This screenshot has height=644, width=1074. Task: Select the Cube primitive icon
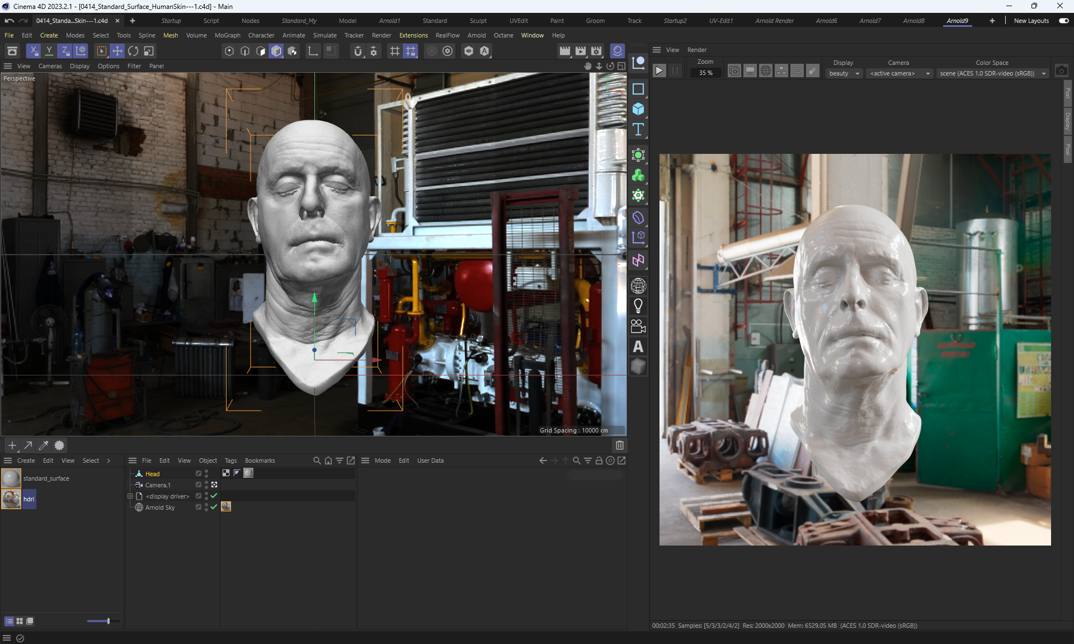[638, 109]
